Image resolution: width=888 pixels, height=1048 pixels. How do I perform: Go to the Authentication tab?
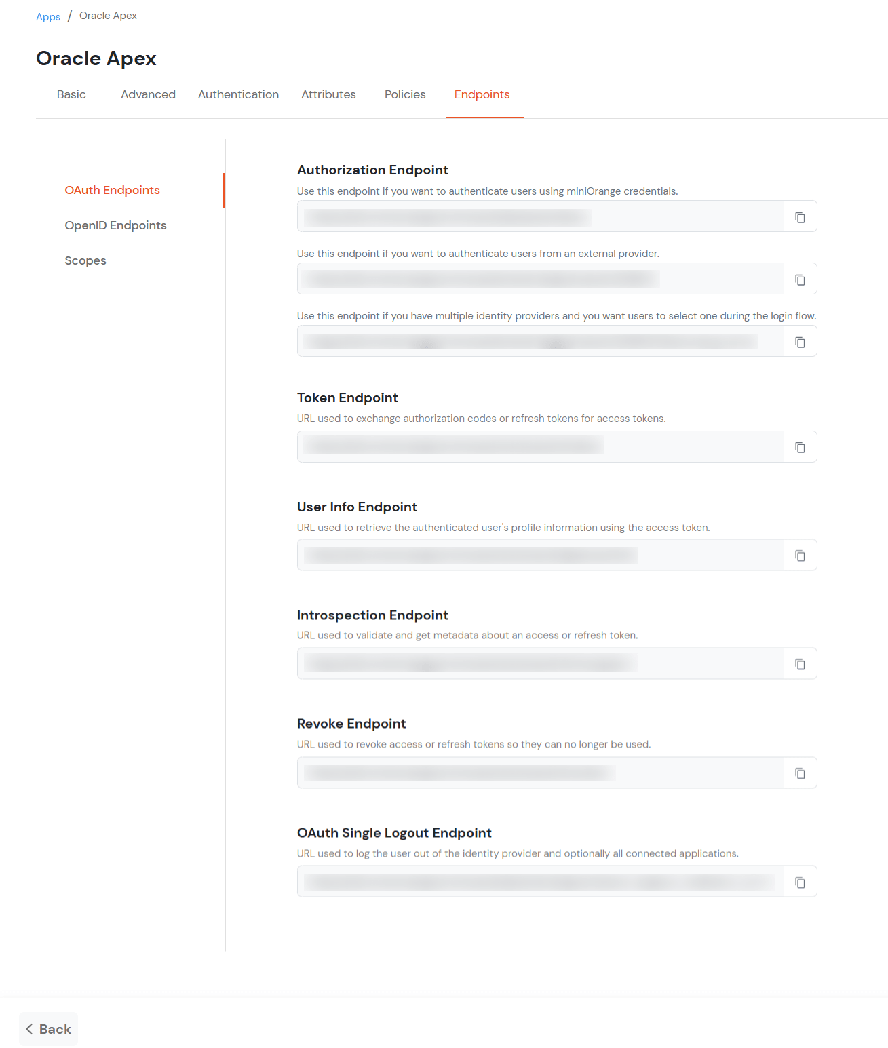click(x=238, y=94)
